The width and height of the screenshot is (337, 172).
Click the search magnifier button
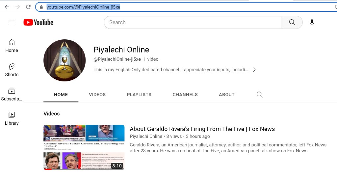[292, 22]
